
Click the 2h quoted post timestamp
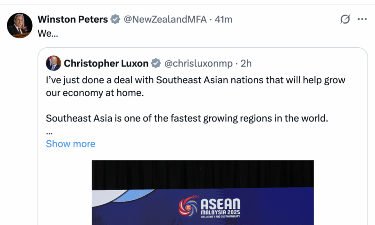pos(246,64)
